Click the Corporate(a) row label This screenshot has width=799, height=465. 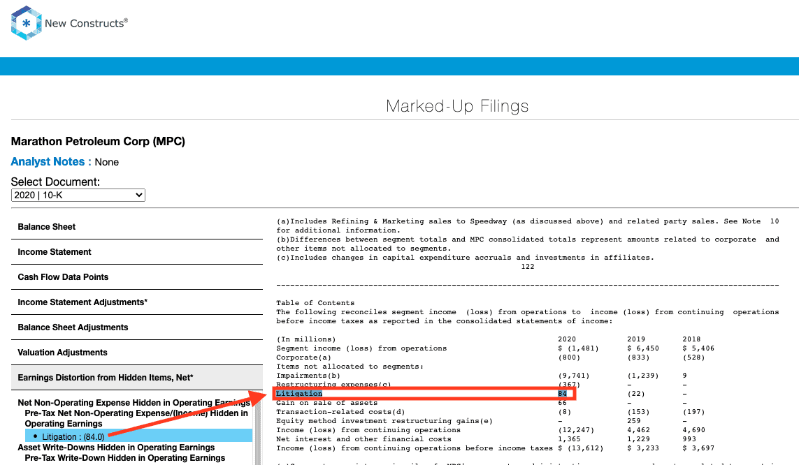pyautogui.click(x=303, y=357)
